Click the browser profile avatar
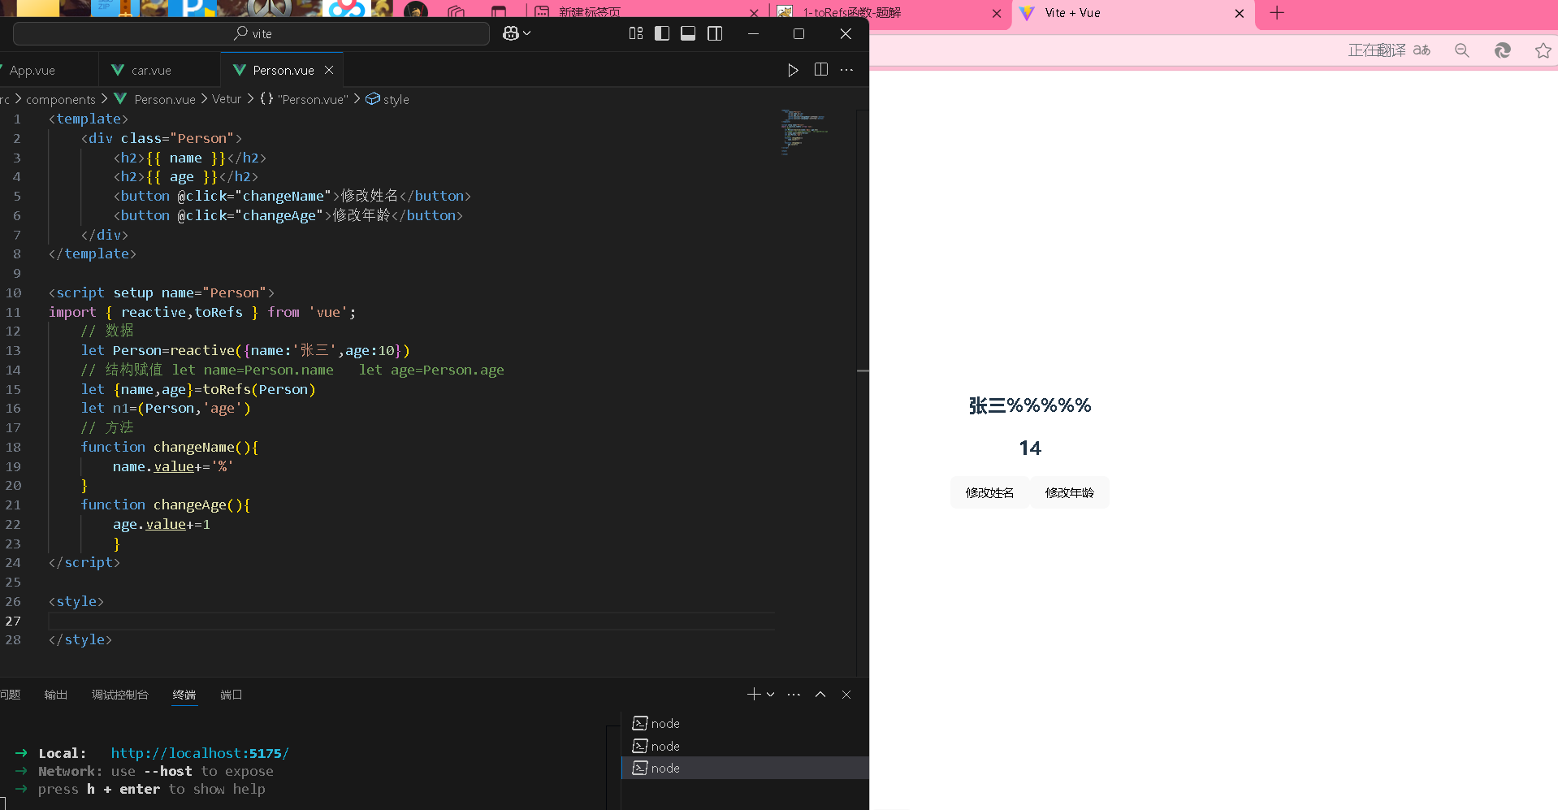1558x810 pixels. click(415, 11)
